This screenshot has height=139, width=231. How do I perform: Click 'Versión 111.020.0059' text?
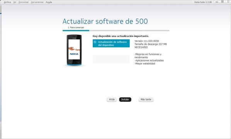146,41
